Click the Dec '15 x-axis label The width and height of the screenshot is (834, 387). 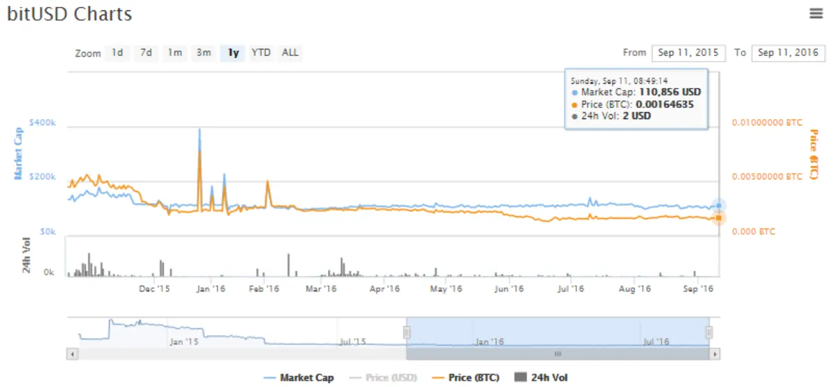pyautogui.click(x=155, y=289)
